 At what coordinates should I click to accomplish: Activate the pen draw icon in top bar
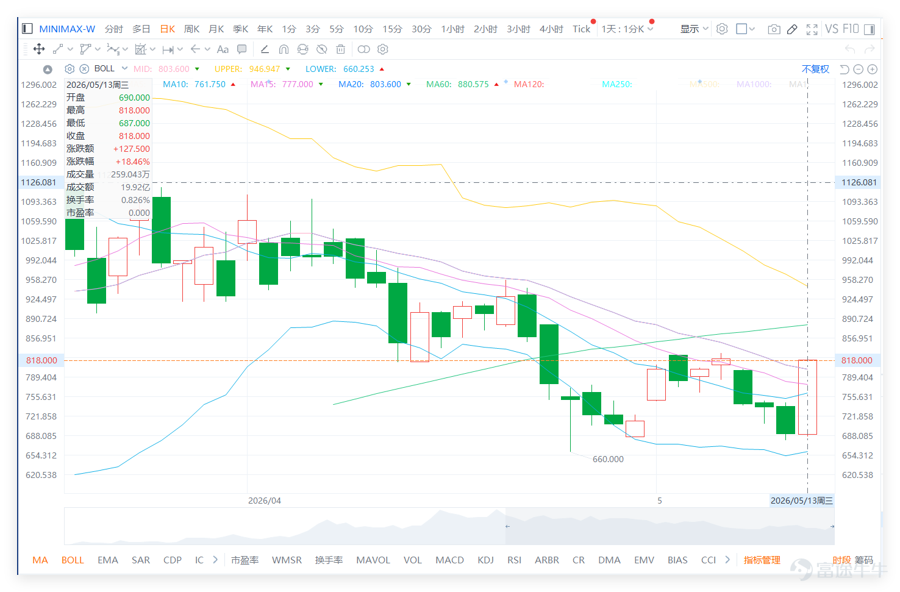point(792,29)
